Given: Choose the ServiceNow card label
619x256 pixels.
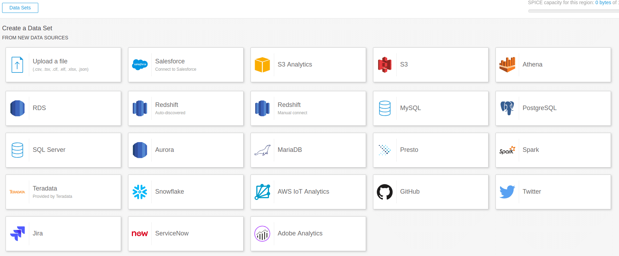Looking at the screenshot, I should (172, 233).
